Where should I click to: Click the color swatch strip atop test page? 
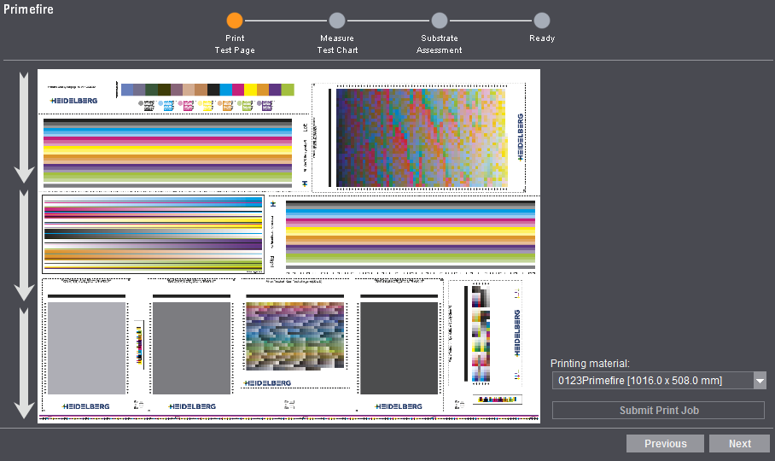click(x=207, y=90)
